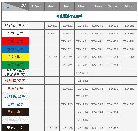Click the yellow 黄底/黑字 color cell
Viewport: 138px width, 131px height.
[15, 57]
